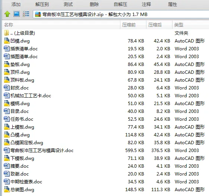This screenshot has height=196, width=209.
Task: Click the 376.5 KB compressed size value
Action: coord(161,151)
